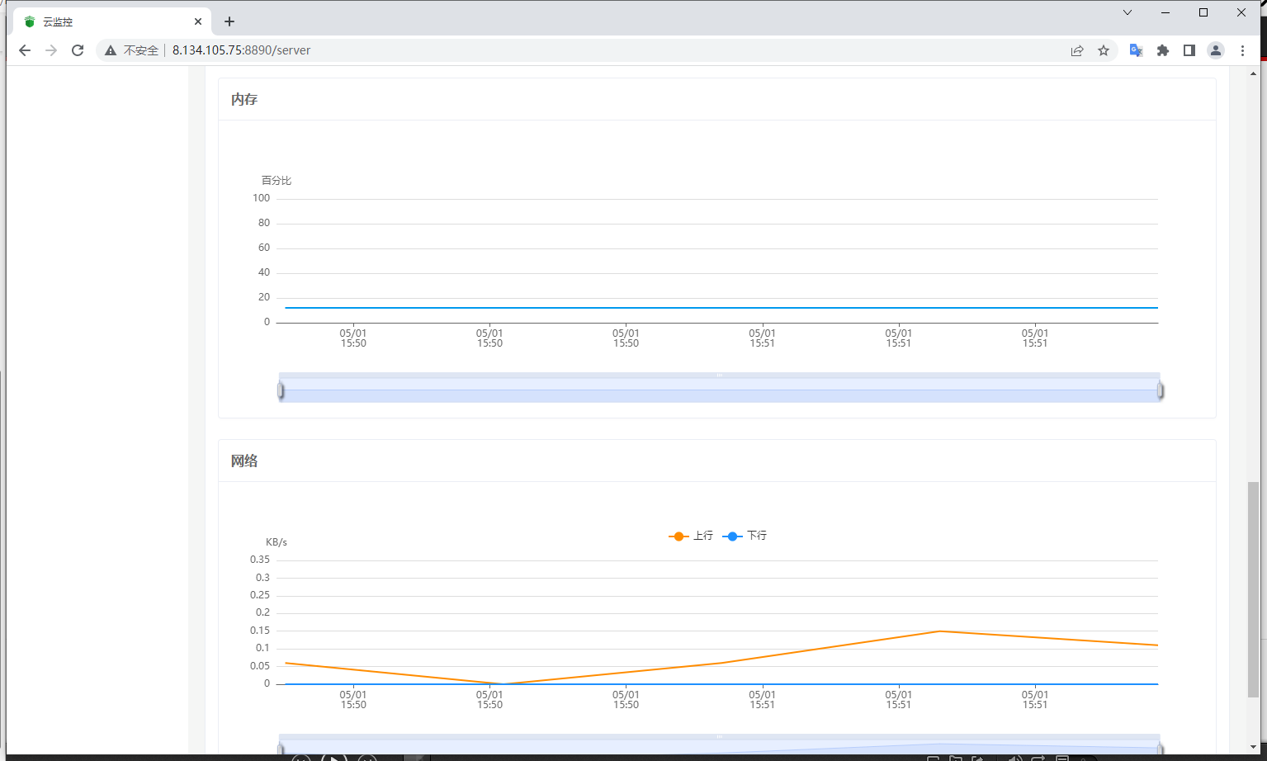Bookmark this page with the star
The image size is (1267, 761).
pyautogui.click(x=1104, y=50)
